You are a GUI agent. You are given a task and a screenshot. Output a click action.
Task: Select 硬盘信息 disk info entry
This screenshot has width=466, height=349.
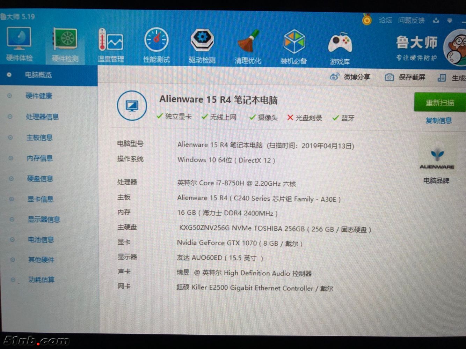tap(40, 179)
